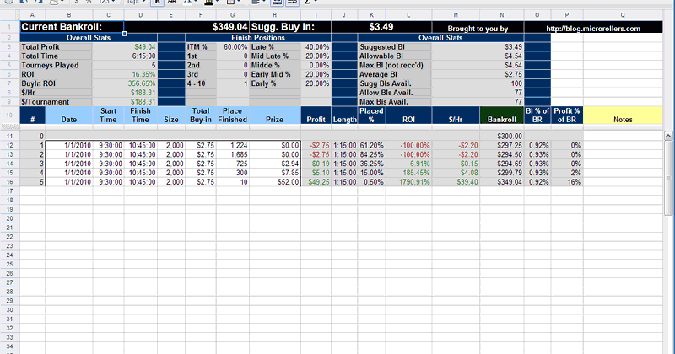
Task: Select the 1,685 place finished cell
Action: pyautogui.click(x=233, y=154)
